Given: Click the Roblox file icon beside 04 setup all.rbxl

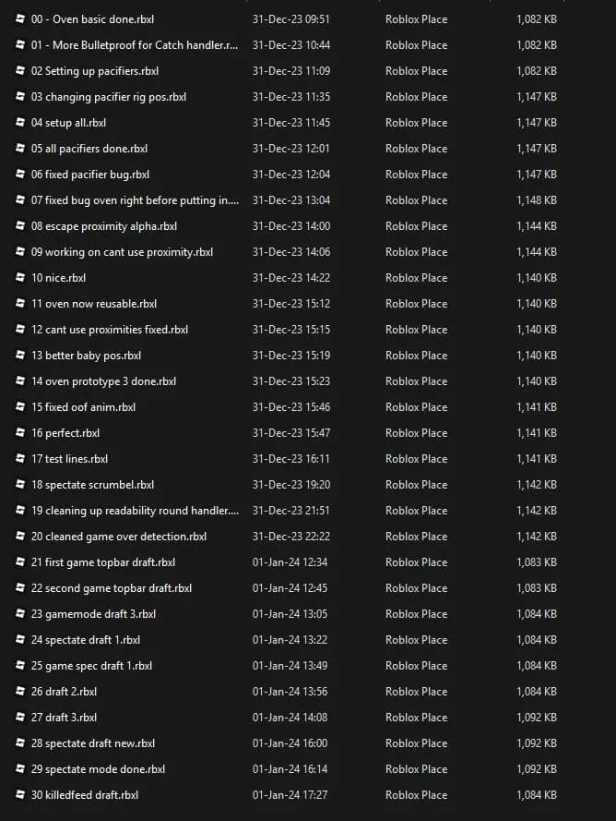Looking at the screenshot, I should (20, 123).
